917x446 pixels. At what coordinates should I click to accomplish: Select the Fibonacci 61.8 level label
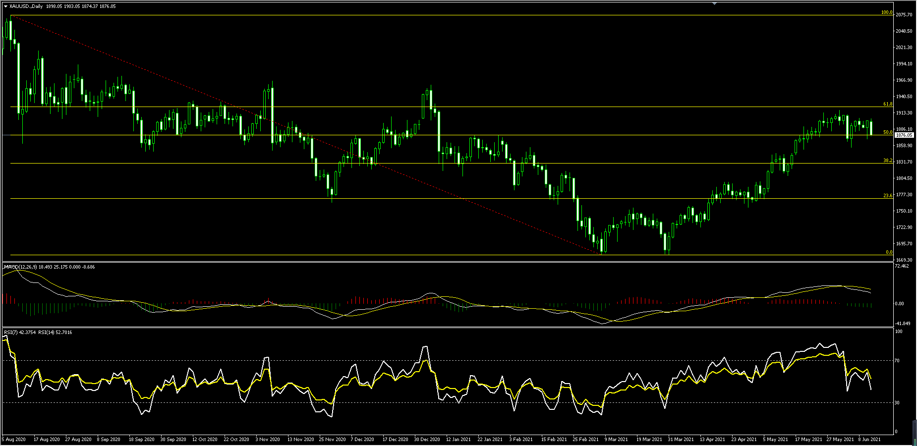click(888, 104)
